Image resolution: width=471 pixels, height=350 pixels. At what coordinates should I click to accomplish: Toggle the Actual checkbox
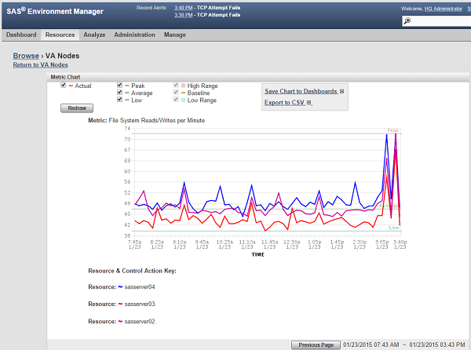(63, 86)
